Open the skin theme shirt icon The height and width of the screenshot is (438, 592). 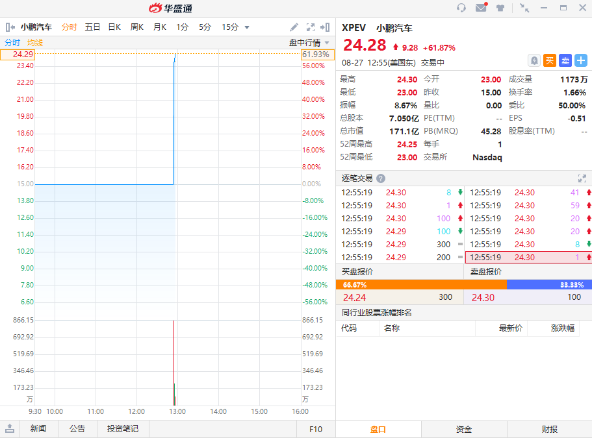point(500,8)
